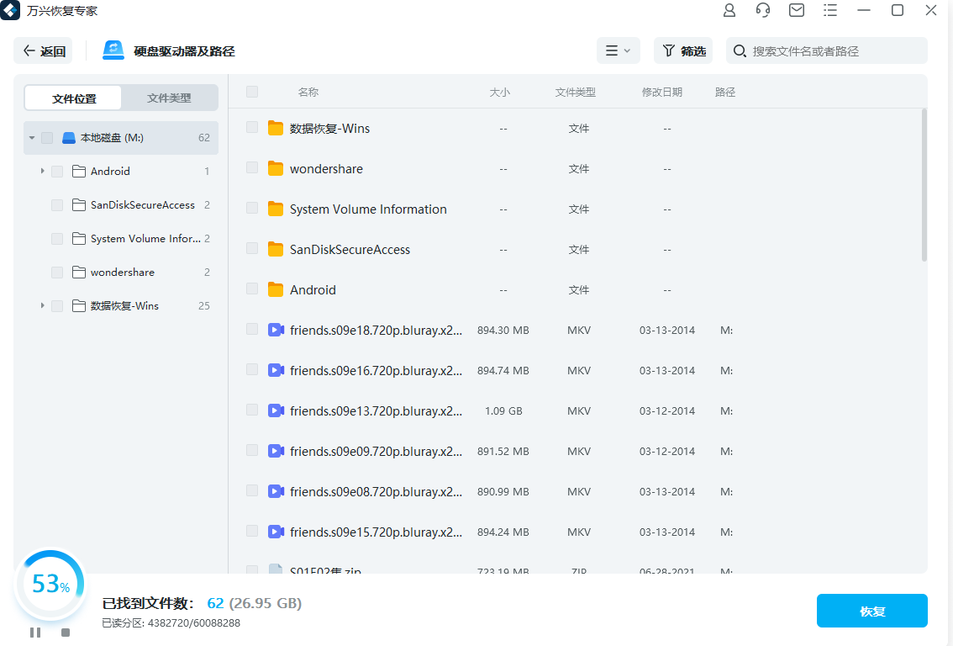Open the mail envelope icon
The height and width of the screenshot is (646, 953).
coord(796,10)
